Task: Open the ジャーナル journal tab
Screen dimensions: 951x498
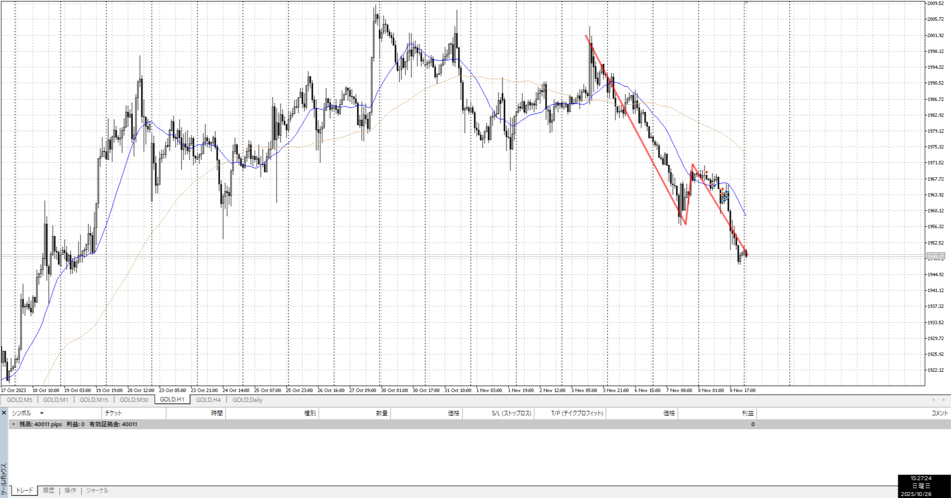Action: coord(97,491)
